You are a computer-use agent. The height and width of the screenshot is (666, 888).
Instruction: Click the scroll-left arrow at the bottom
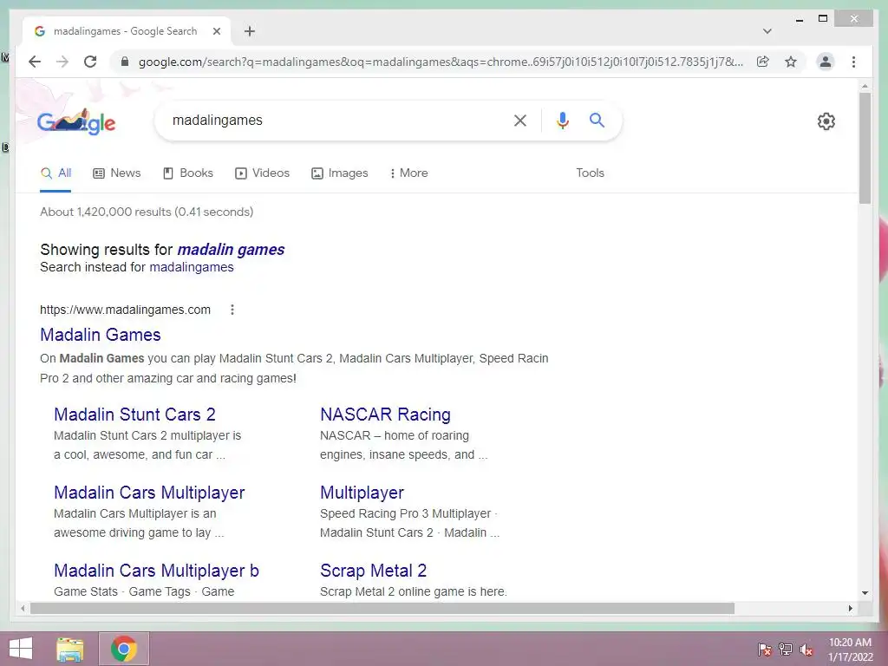tap(23, 608)
